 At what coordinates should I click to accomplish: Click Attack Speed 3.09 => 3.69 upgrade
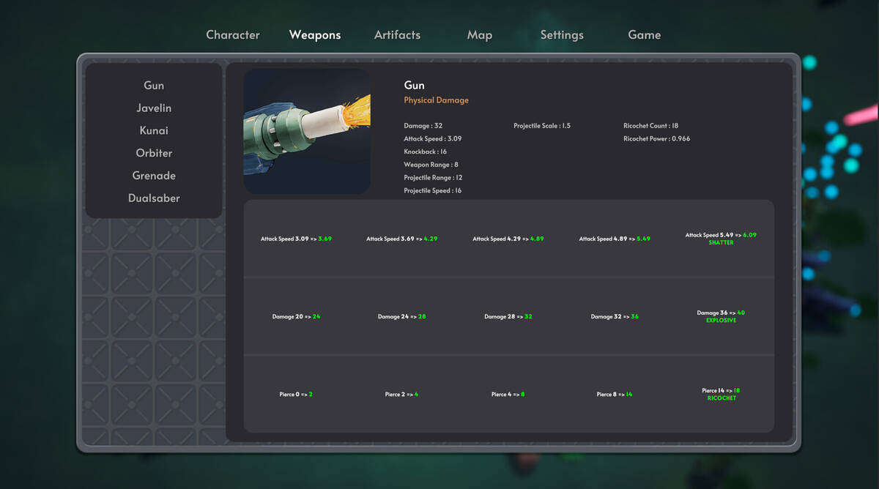pyautogui.click(x=297, y=239)
